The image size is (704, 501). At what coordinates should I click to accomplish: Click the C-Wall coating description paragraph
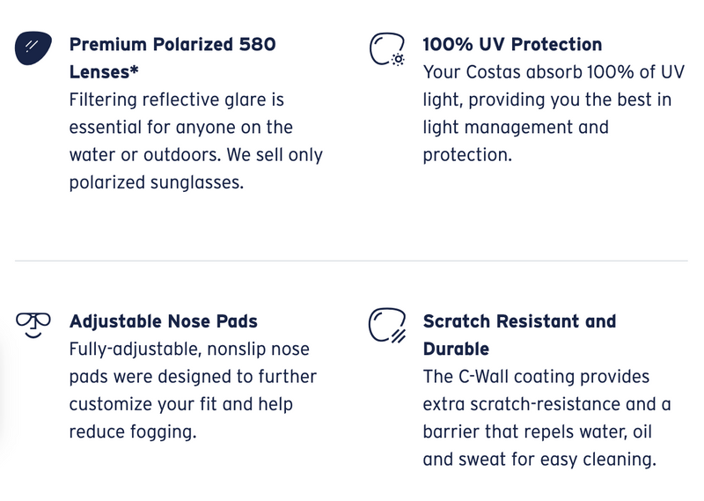click(546, 418)
